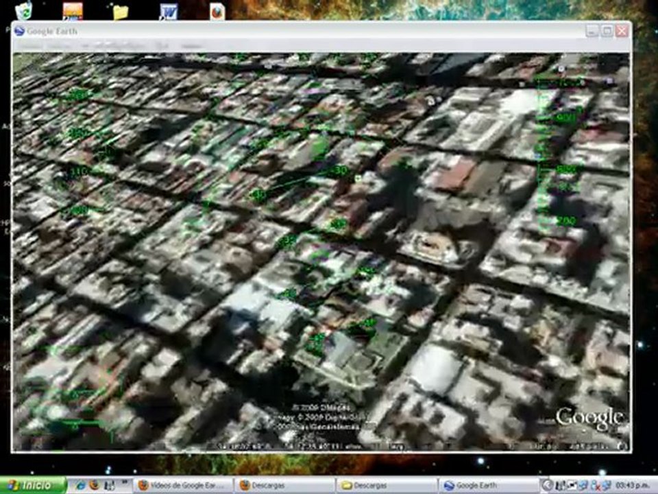Open the Recycle Bin desktop icon
The width and height of the screenshot is (658, 494).
tap(24, 10)
